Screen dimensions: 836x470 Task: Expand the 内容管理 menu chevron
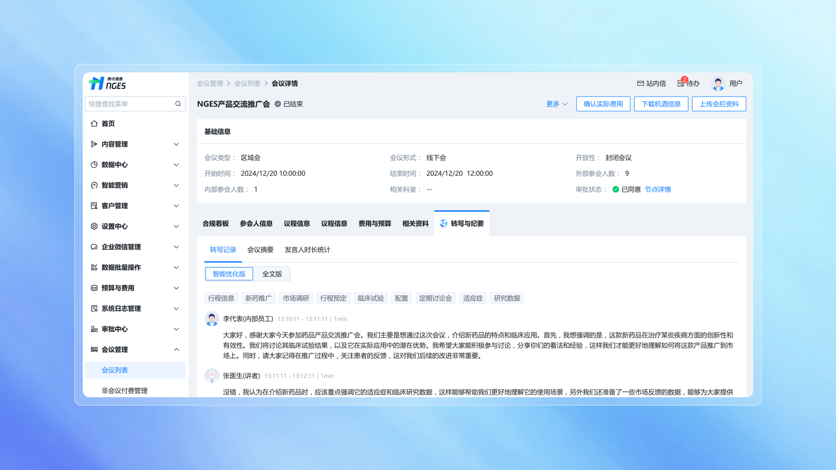176,144
